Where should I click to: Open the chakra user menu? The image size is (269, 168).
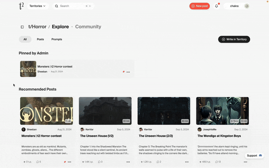click(236, 6)
